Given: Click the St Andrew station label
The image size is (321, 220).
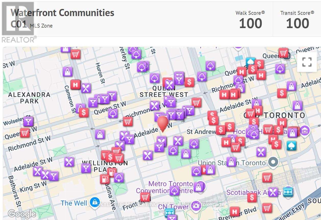Looking at the screenshot, I should pyautogui.click(x=201, y=132).
